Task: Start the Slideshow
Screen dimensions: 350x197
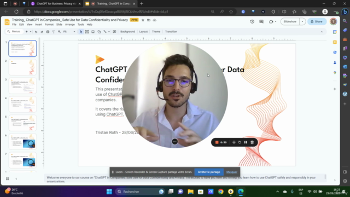Action: (x=290, y=22)
